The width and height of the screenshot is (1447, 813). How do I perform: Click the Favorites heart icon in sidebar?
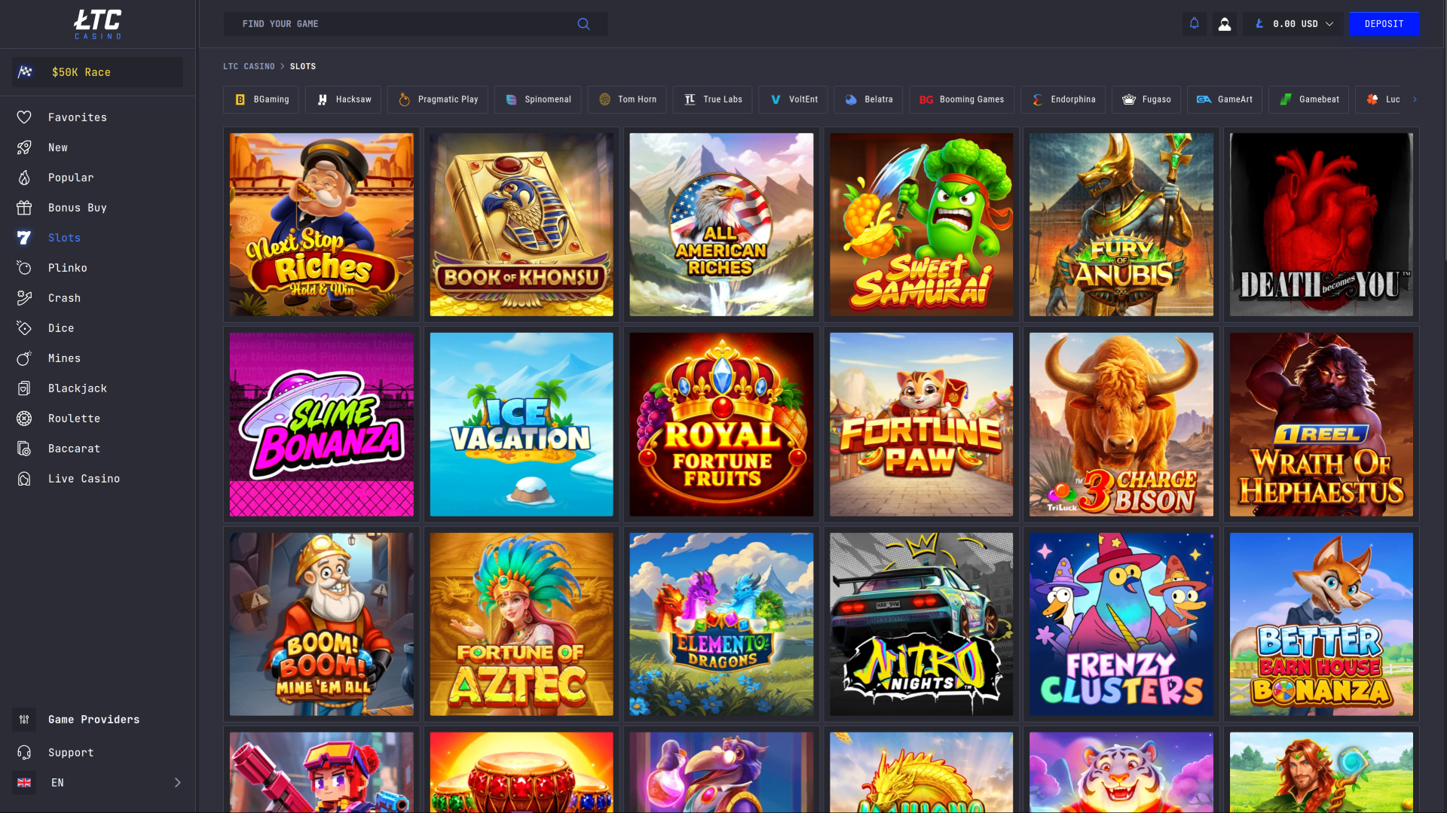[24, 117]
